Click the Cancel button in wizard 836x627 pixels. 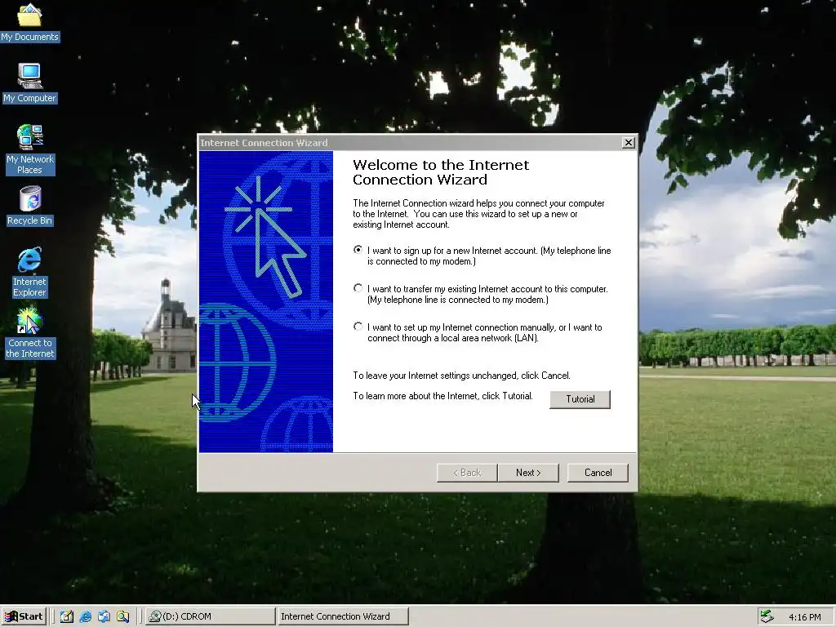(598, 473)
